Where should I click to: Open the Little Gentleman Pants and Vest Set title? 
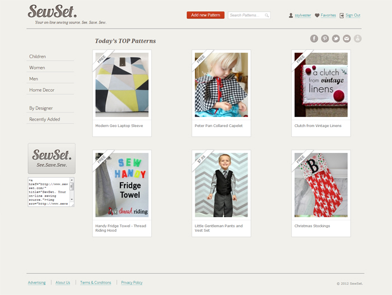coord(218,228)
